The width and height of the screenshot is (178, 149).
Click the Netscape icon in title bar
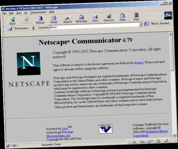tap(3, 9)
